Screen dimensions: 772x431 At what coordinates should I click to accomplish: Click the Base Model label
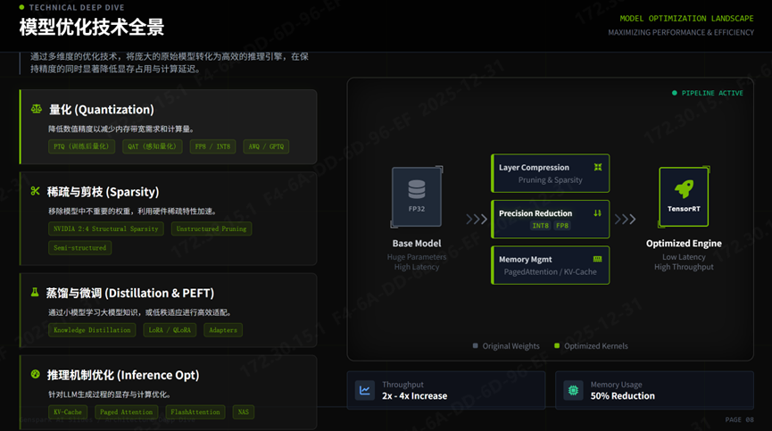click(417, 243)
